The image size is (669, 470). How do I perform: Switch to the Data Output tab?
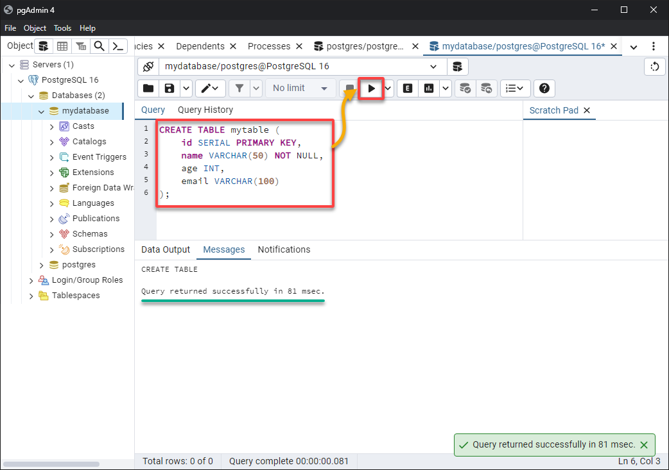pyautogui.click(x=166, y=249)
